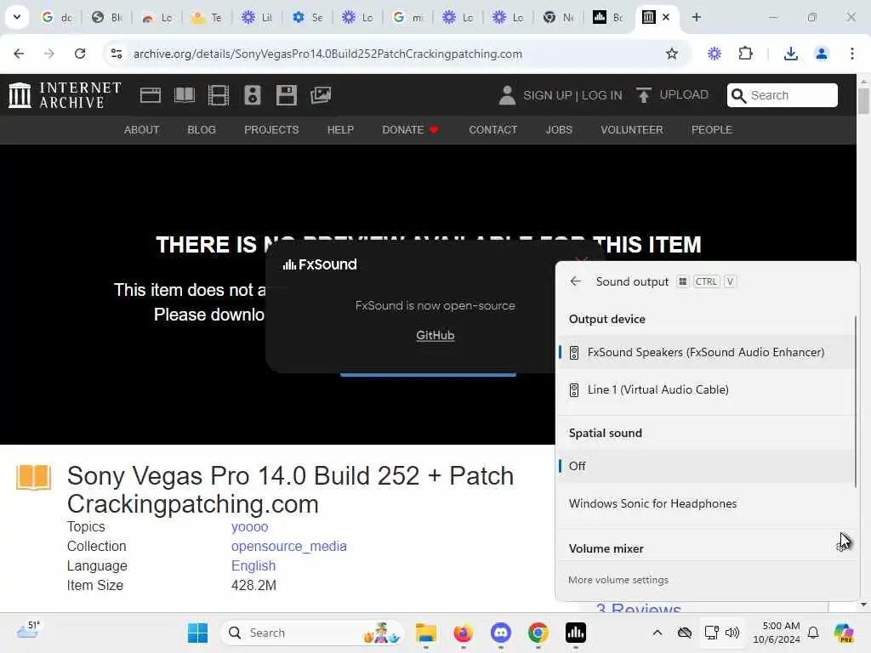
Task: Open More volume settings
Action: point(618,580)
